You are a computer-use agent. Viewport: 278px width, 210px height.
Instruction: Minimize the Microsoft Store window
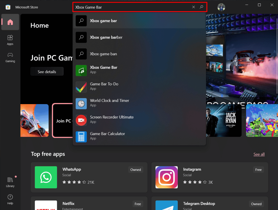click(247, 5)
